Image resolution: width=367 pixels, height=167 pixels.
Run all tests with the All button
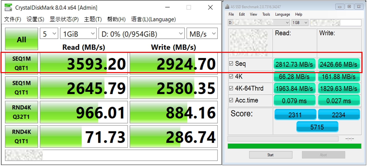[21, 39]
